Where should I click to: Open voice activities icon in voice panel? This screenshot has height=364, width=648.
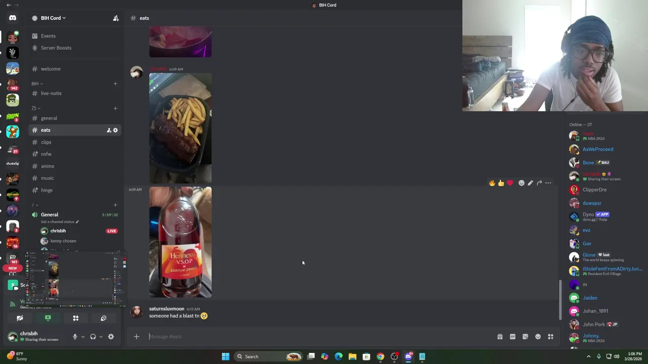[x=75, y=318]
